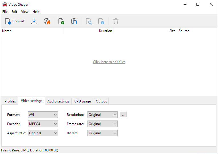Open the Encoder MPEG4 dropdown

point(43,124)
